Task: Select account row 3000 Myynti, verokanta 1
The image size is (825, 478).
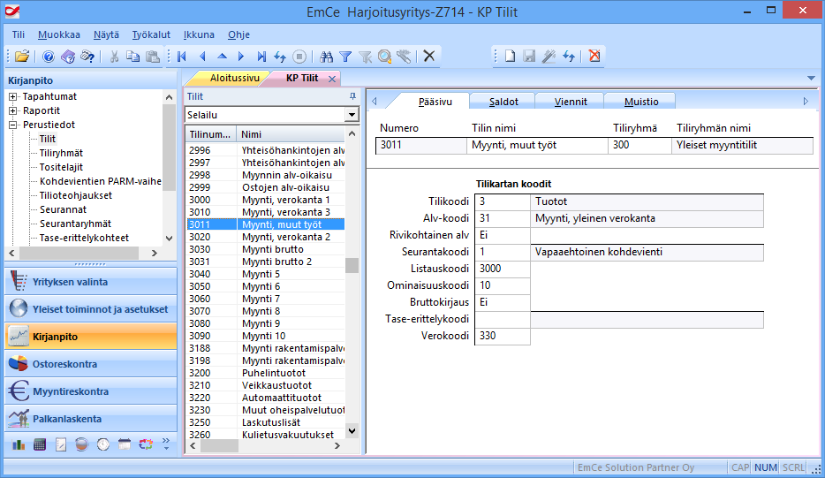Action: [266, 200]
